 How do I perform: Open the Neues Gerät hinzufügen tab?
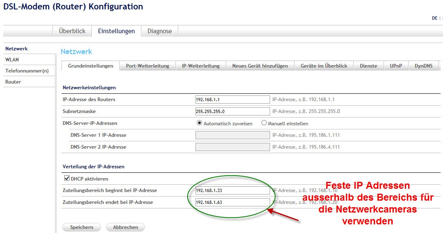(260, 66)
